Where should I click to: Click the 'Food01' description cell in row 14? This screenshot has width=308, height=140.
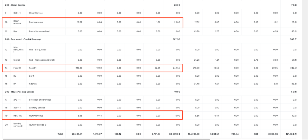pyautogui.click(x=33, y=68)
